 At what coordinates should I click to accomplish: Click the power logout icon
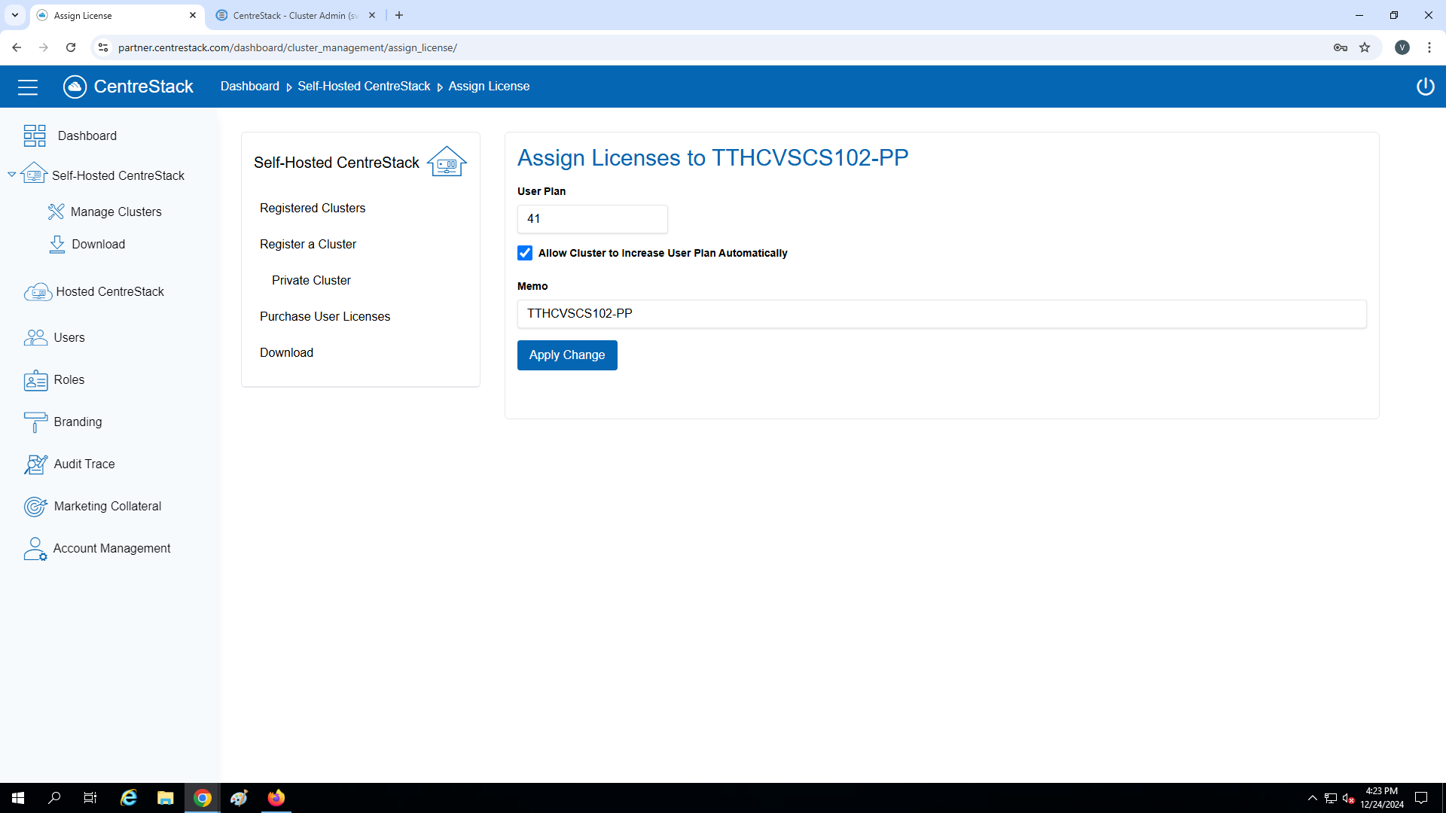point(1425,87)
